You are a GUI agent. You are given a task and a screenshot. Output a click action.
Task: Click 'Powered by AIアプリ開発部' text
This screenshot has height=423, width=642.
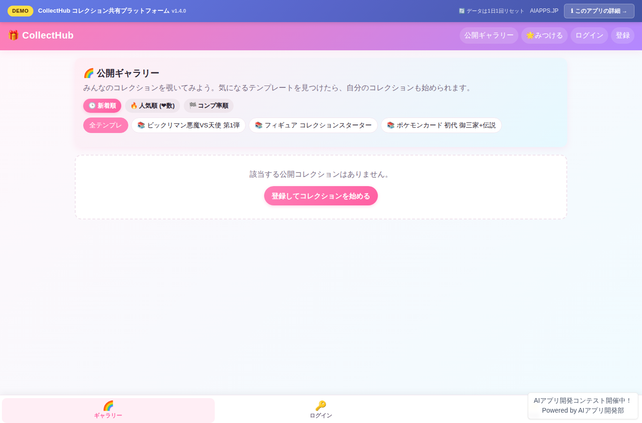583,410
